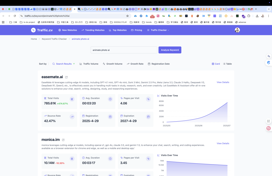Click the translate floating icon on right edge
This screenshot has height=176, width=272.
coord(269,56)
